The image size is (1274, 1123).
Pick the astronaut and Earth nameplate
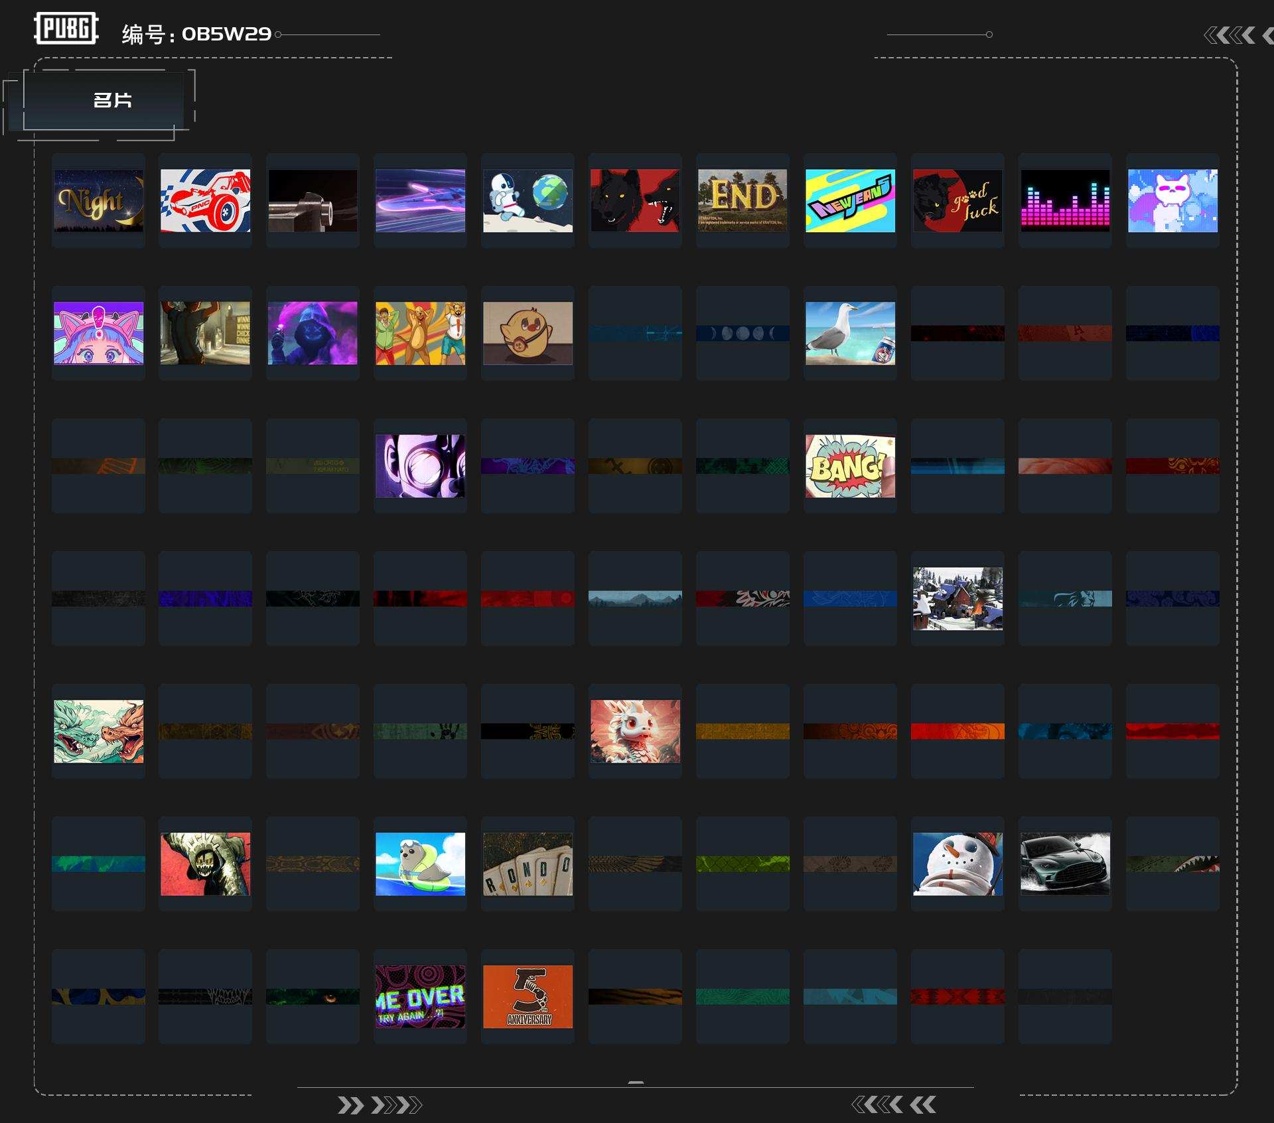coord(528,200)
